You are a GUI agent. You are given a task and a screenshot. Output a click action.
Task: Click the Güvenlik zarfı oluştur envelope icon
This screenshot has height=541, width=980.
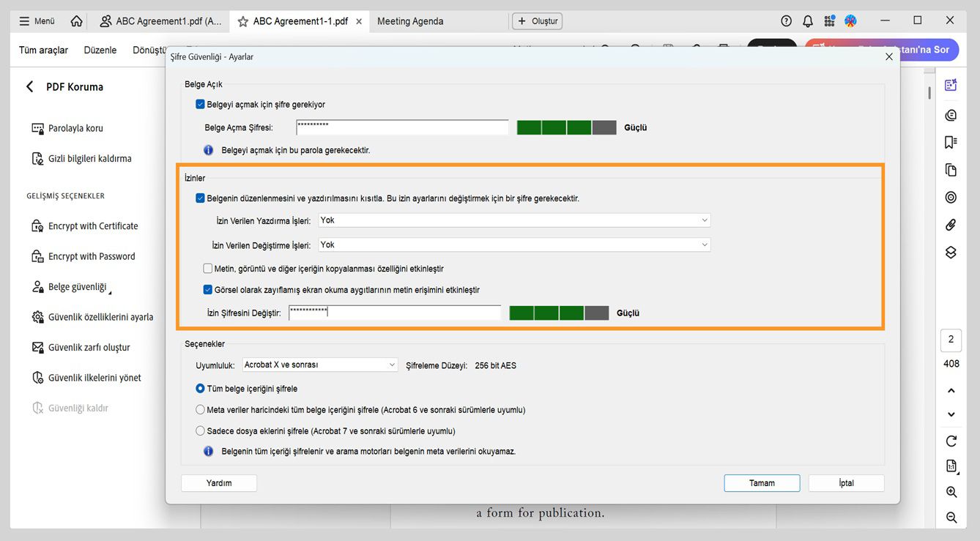point(38,348)
